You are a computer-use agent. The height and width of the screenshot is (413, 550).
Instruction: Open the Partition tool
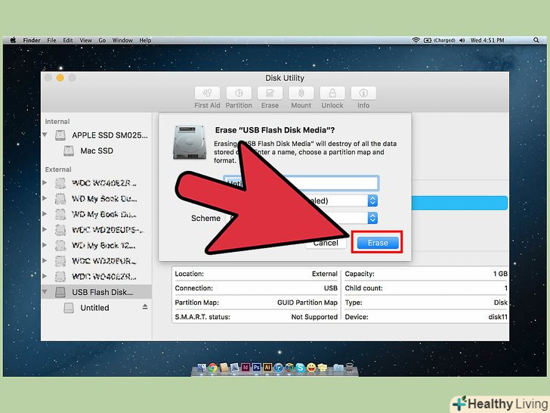(x=239, y=93)
